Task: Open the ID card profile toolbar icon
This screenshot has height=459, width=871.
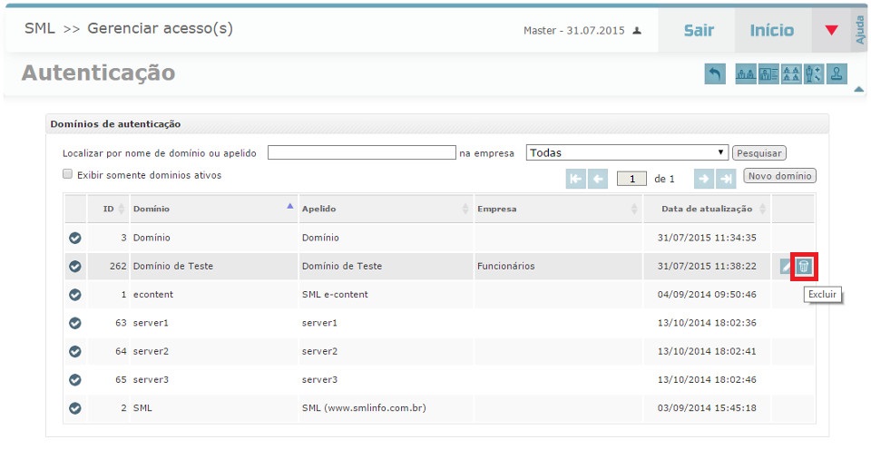Action: click(768, 75)
